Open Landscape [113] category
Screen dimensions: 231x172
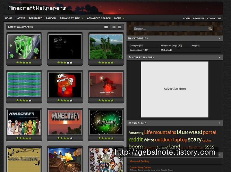tap(139, 50)
